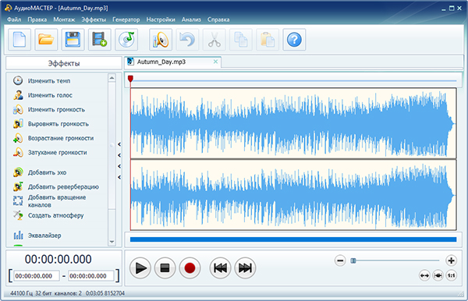Open the Анализ menu
The image size is (468, 301).
coord(191,19)
